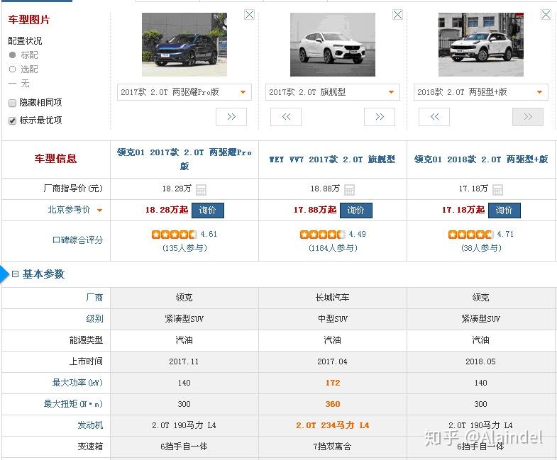Click 询价 button for 18.28万起
The height and width of the screenshot is (460, 557).
208,210
